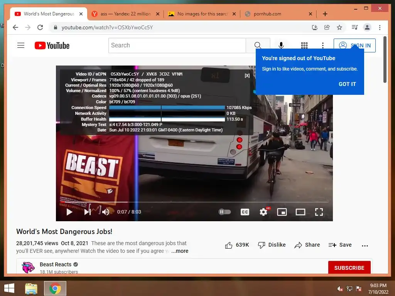Open the YouTube apps grid
The width and height of the screenshot is (395, 296).
point(304,45)
